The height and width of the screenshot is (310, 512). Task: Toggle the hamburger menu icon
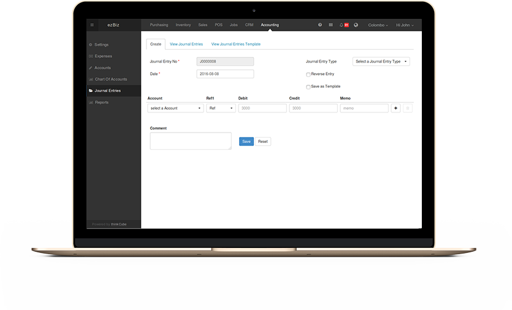92,25
